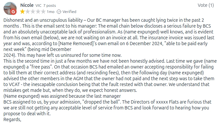Click the fourth grey rating star
This screenshot has width=219, height=124.
coord(38,12)
